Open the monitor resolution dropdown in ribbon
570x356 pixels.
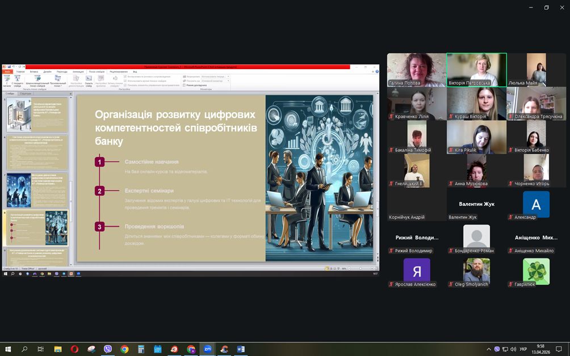(215, 76)
